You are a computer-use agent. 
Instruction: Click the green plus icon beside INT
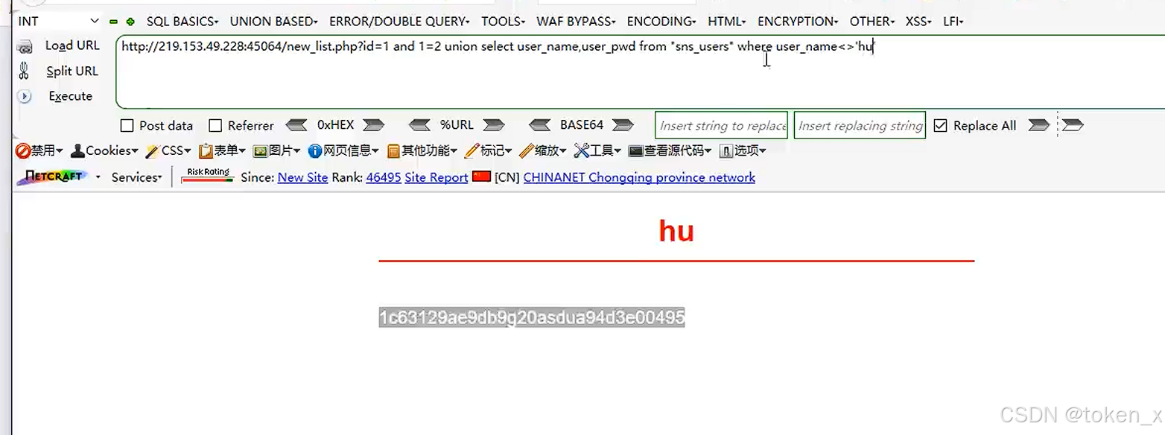(x=130, y=22)
